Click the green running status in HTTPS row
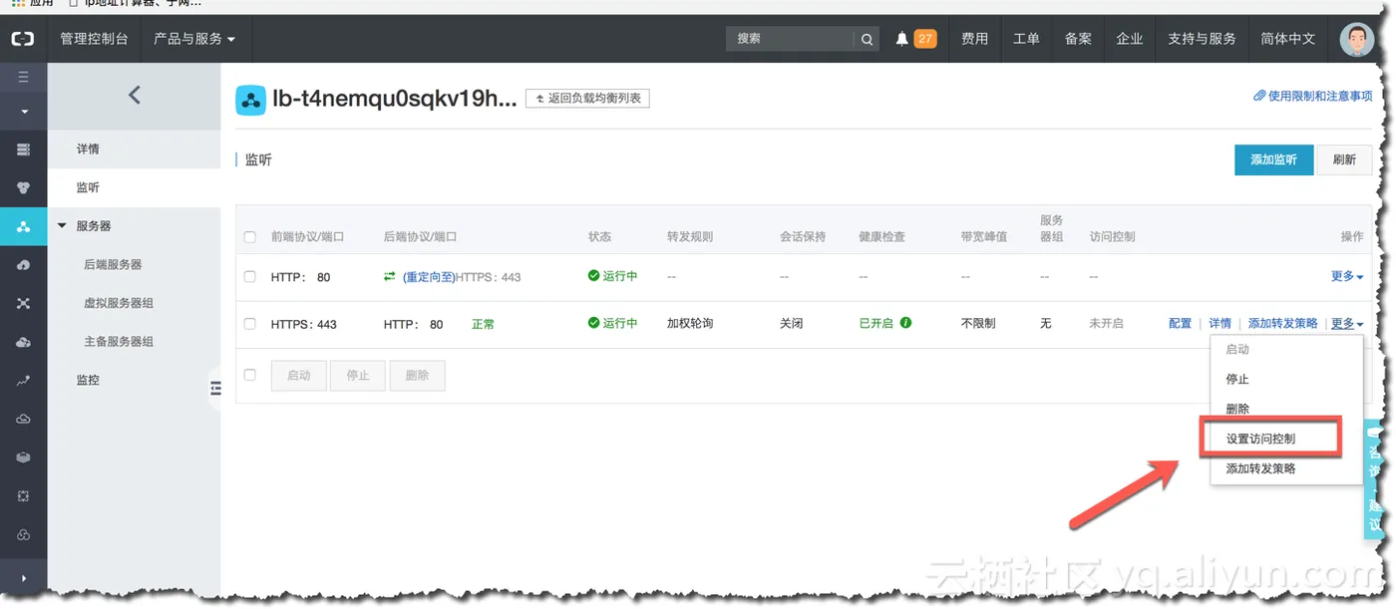Image resolution: width=1396 pixels, height=609 pixels. tap(612, 323)
